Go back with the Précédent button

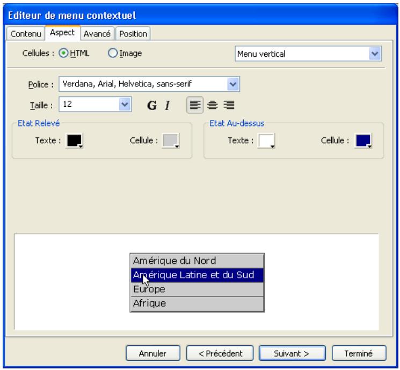(x=220, y=353)
